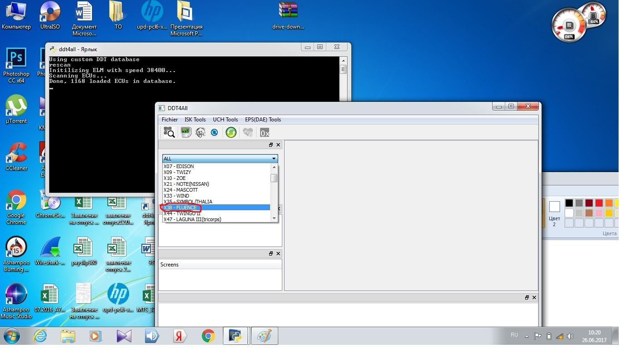Click the vehicle list scroll-up arrow
The image size is (619, 348).
click(x=274, y=167)
